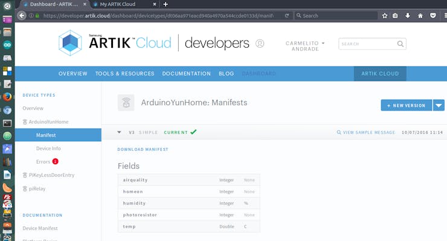Image resolution: width=447 pixels, height=241 pixels.
Task: Open FileZilla from the dock
Action: (7, 197)
